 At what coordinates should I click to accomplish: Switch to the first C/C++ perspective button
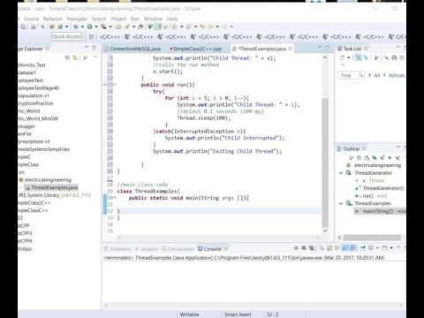pos(110,36)
